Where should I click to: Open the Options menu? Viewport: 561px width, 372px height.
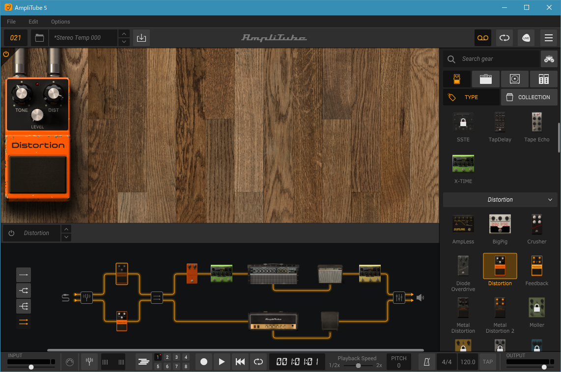pos(60,22)
